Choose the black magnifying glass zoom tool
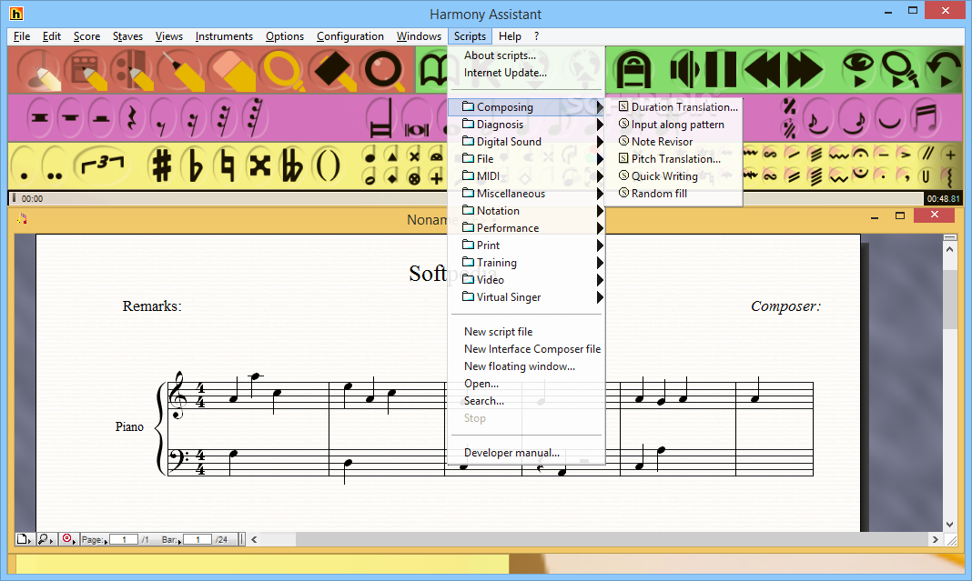The image size is (972, 581). coord(384,69)
